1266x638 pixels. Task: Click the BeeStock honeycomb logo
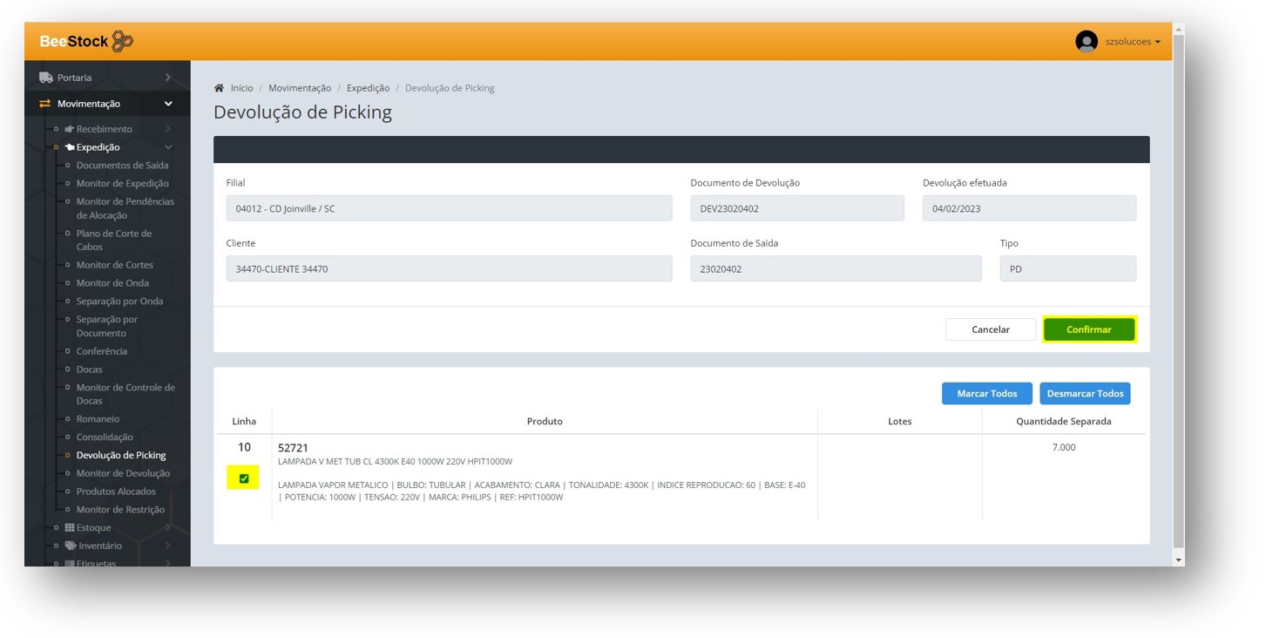[123, 41]
